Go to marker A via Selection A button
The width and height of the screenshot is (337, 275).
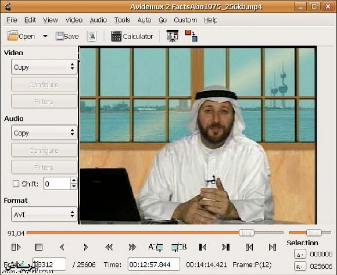(x=300, y=254)
